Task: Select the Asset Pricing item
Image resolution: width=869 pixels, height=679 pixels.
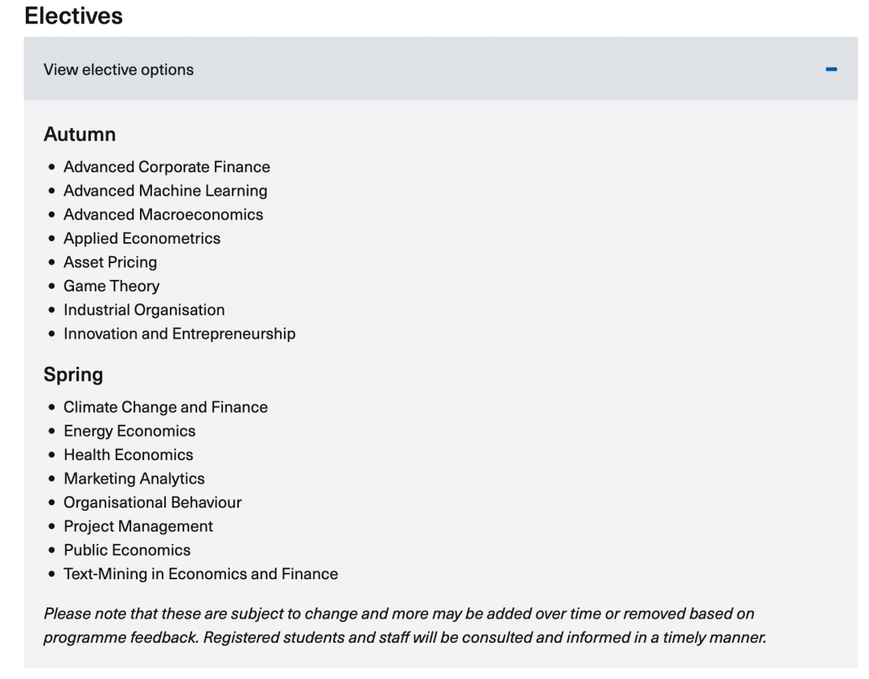Action: [110, 262]
